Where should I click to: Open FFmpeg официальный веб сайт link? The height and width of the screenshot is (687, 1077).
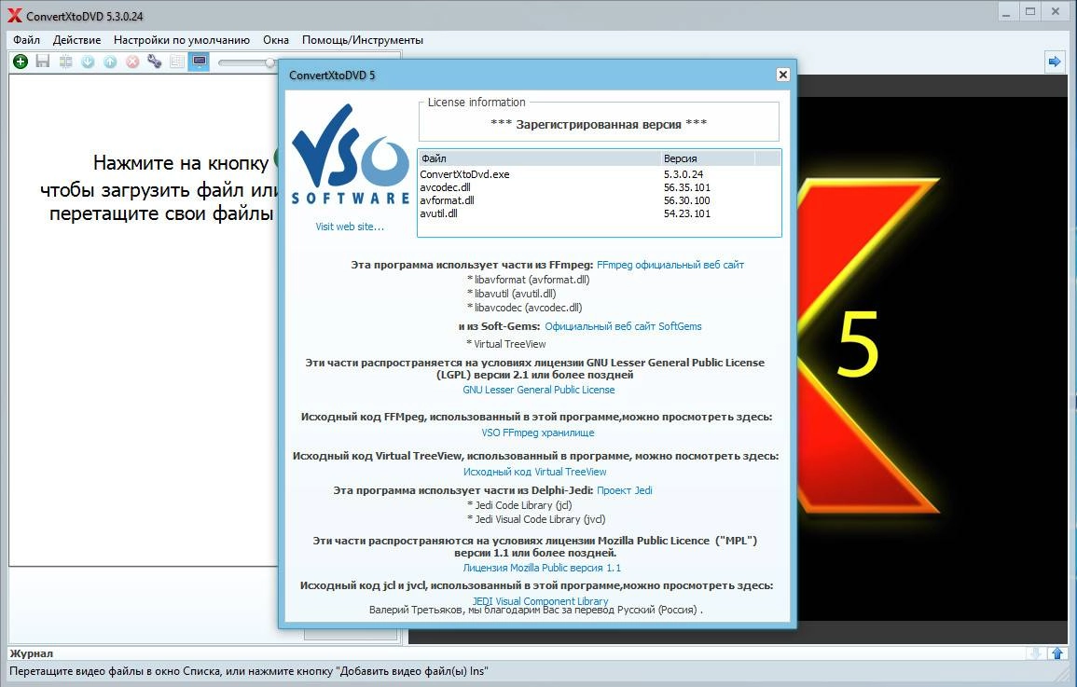(x=670, y=265)
